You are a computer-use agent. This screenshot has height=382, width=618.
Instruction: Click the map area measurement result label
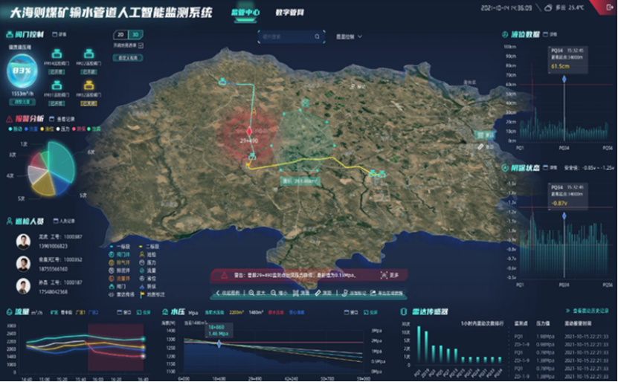(x=300, y=181)
